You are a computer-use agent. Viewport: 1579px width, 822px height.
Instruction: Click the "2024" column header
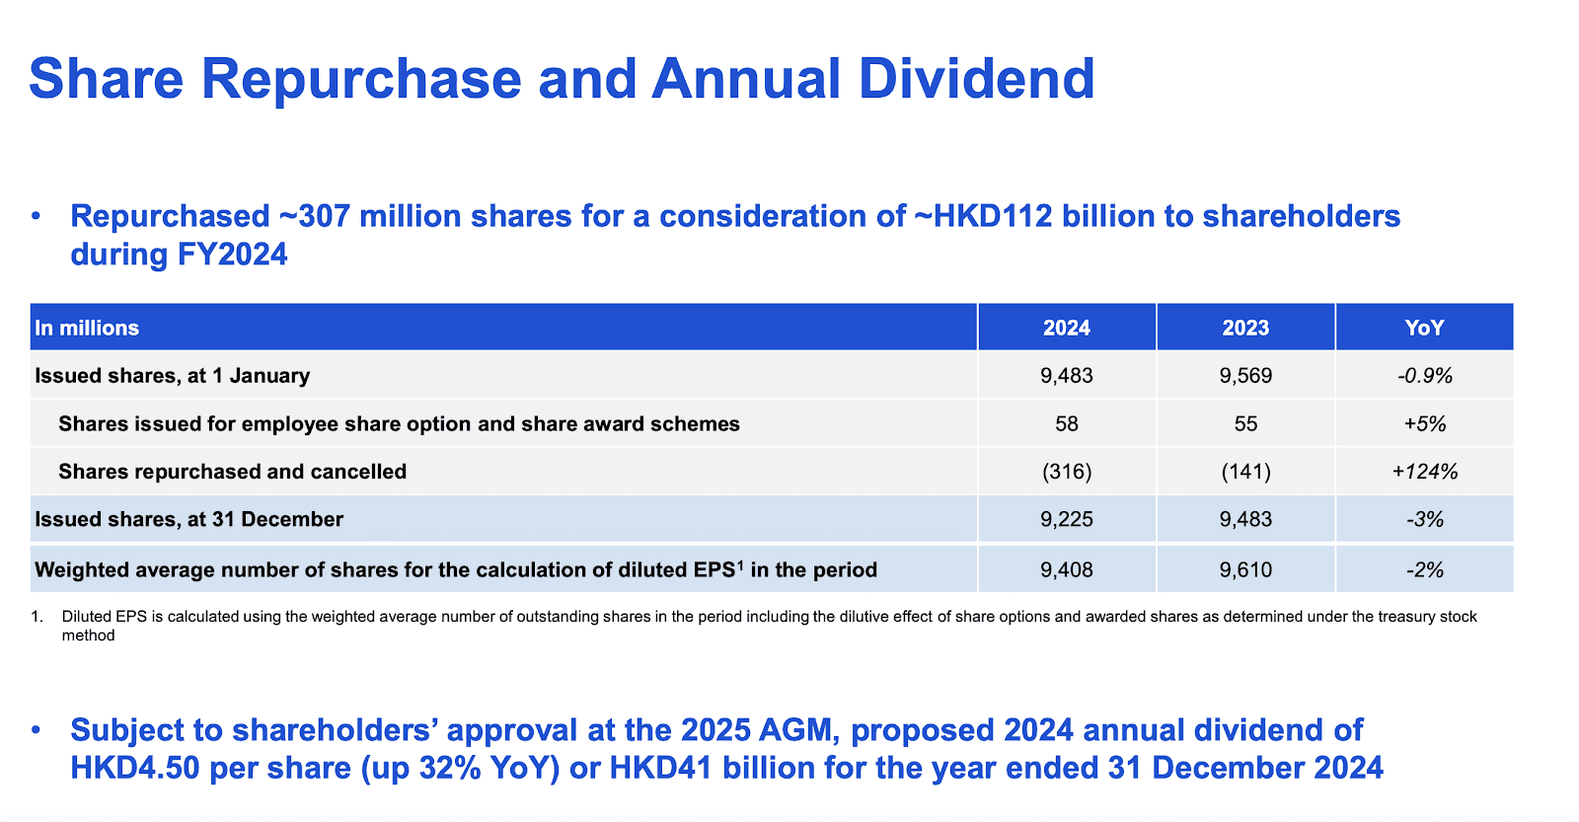coord(1067,328)
